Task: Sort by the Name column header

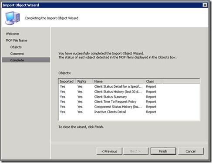Action: tap(118, 81)
